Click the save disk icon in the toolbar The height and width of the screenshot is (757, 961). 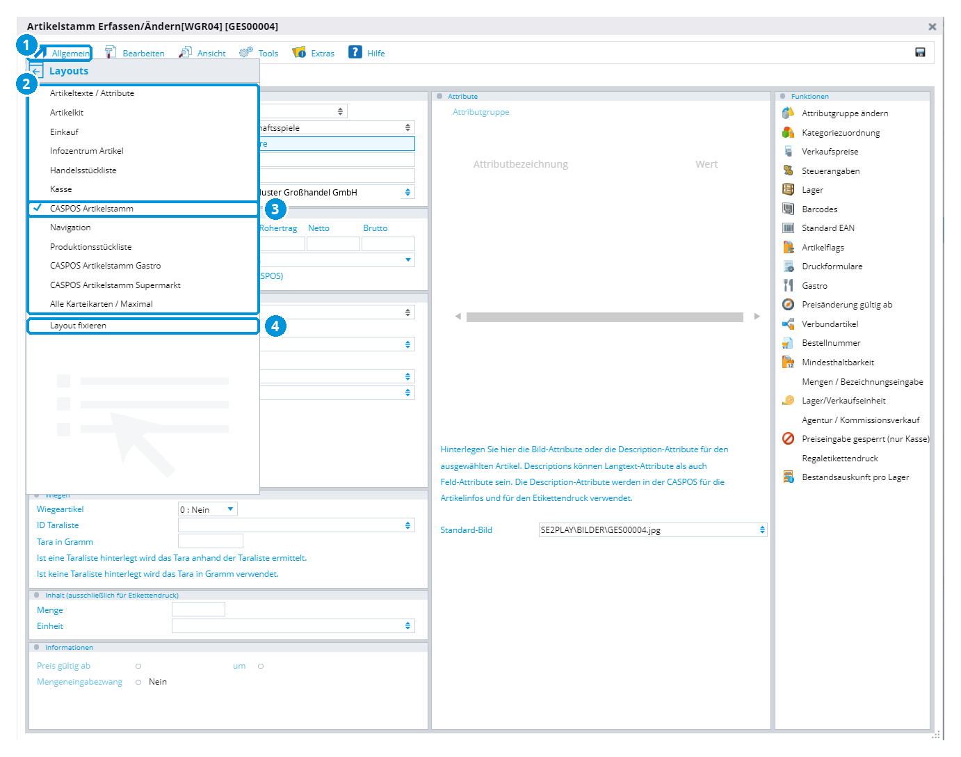click(x=920, y=53)
